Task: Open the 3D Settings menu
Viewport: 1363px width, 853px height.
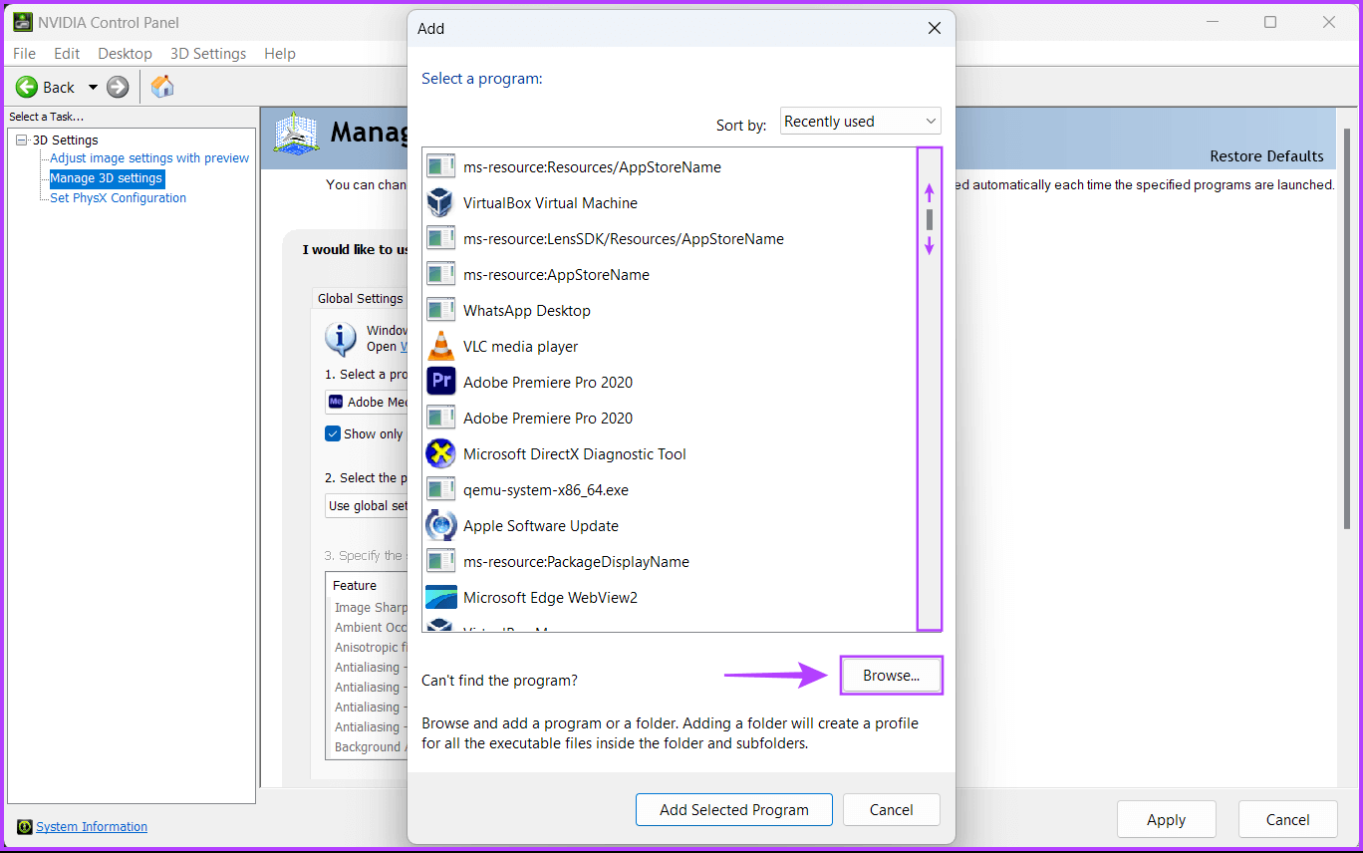Action: [208, 54]
